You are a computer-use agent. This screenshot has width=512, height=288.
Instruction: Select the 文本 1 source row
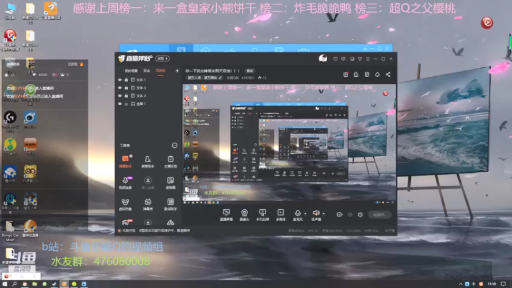[x=148, y=79]
